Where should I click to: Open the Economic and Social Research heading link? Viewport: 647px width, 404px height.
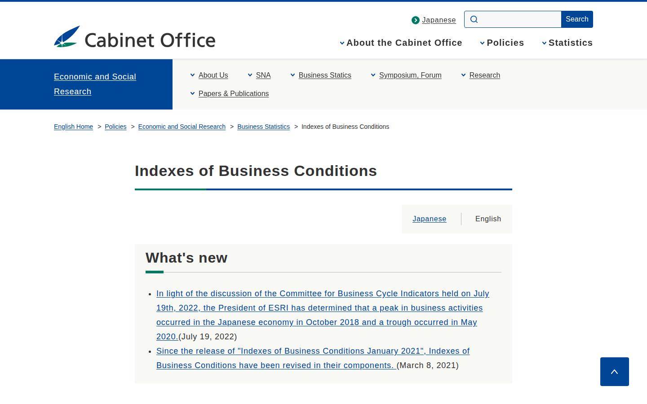coord(95,84)
